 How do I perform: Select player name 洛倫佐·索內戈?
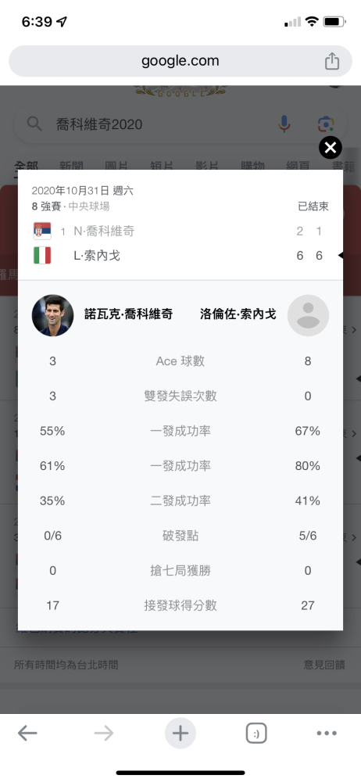(x=238, y=314)
